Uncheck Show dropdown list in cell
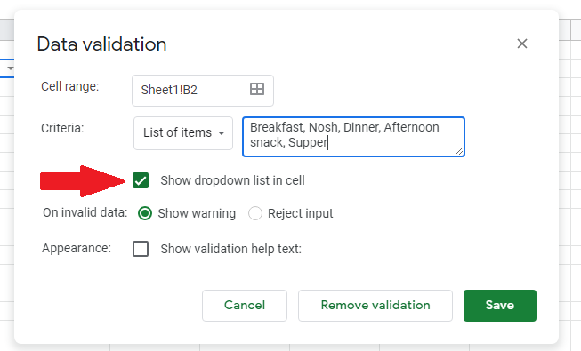The height and width of the screenshot is (351, 581). click(141, 180)
